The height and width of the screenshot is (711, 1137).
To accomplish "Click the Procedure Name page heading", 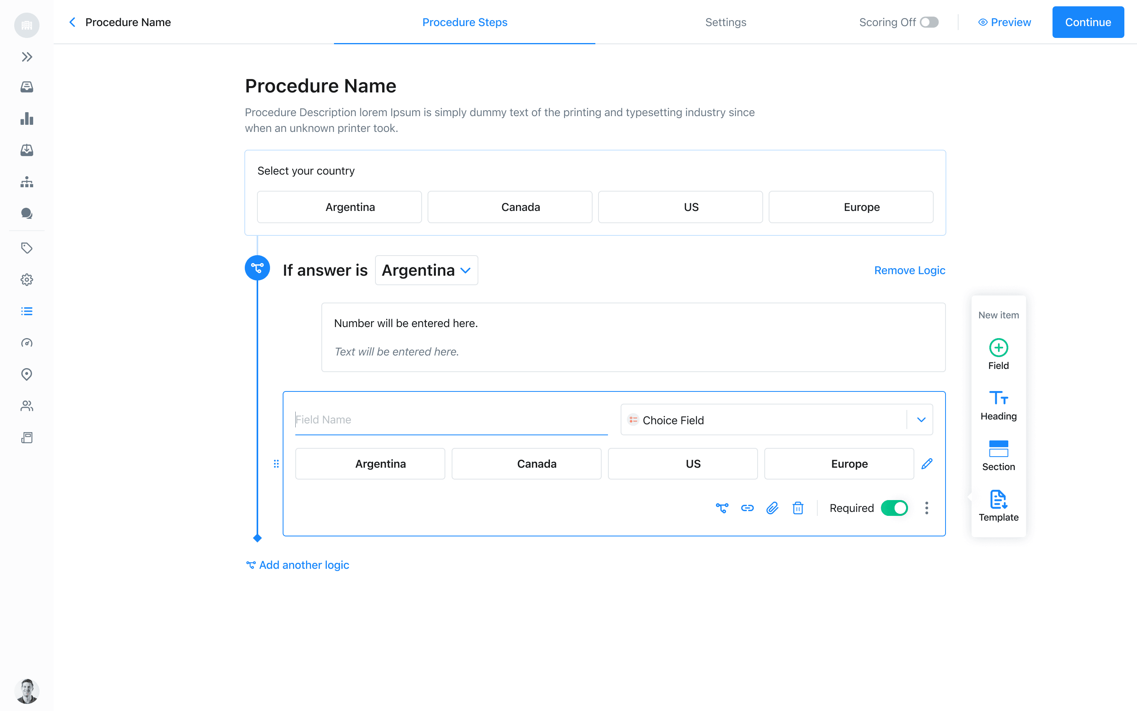I will pyautogui.click(x=321, y=86).
